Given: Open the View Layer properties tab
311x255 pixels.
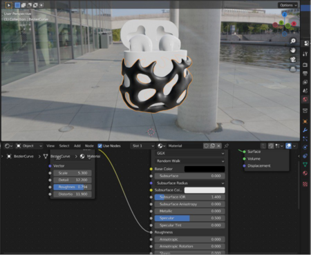Looking at the screenshot, I should [x=305, y=82].
